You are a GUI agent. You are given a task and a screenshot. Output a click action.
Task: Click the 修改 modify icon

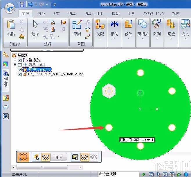coord(129,24)
